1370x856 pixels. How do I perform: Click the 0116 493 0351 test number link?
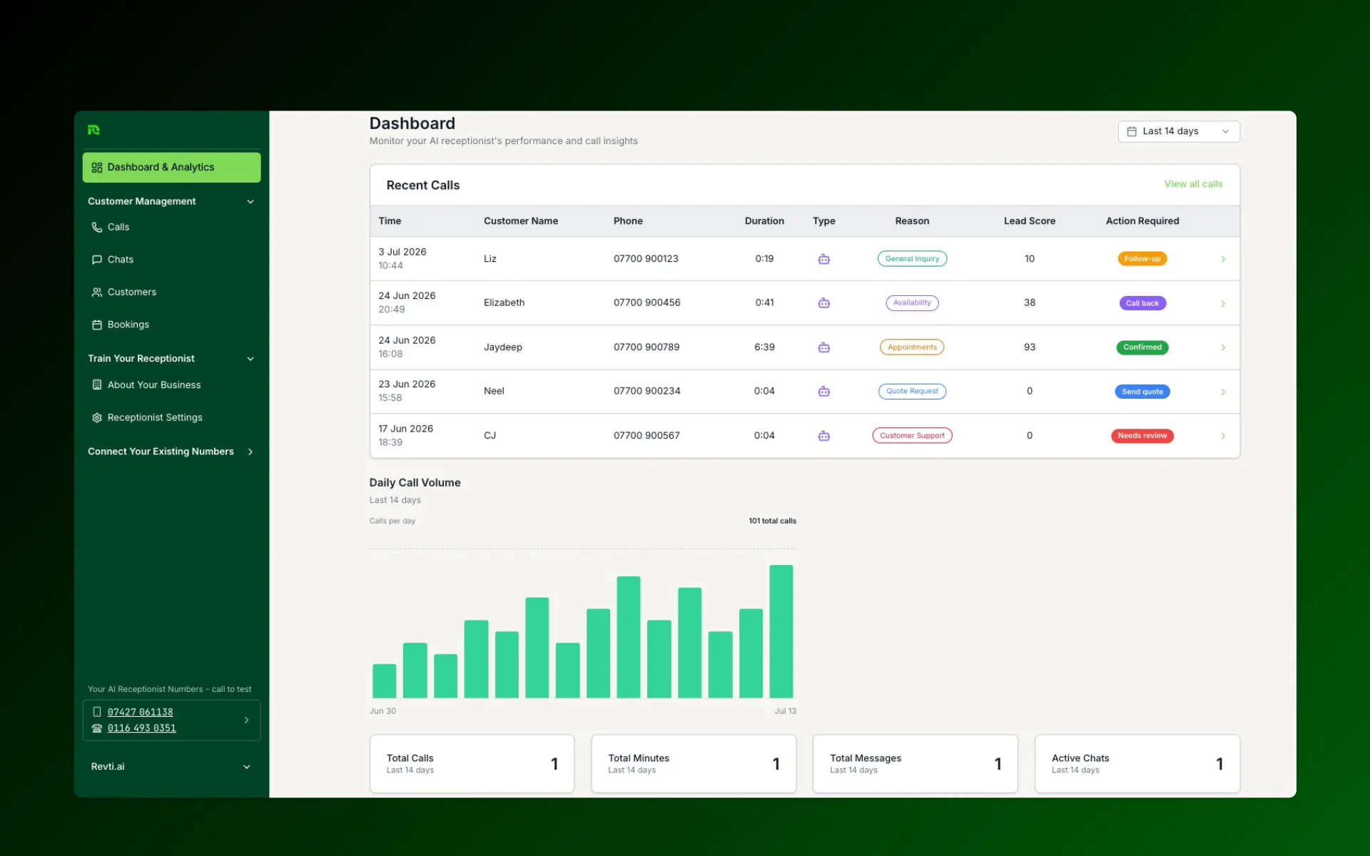coord(141,728)
